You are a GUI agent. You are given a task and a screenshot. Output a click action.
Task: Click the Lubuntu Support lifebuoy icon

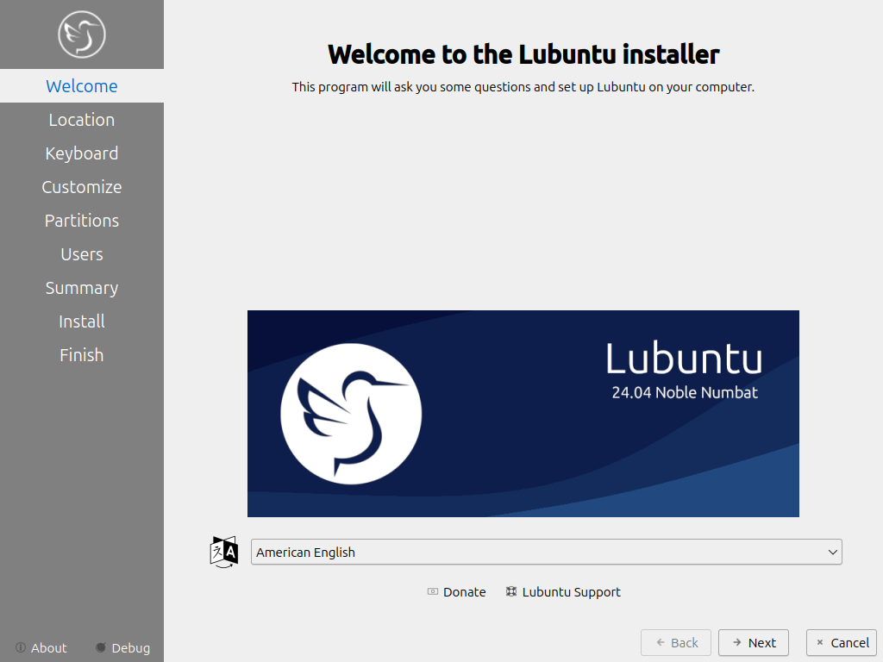pos(511,592)
